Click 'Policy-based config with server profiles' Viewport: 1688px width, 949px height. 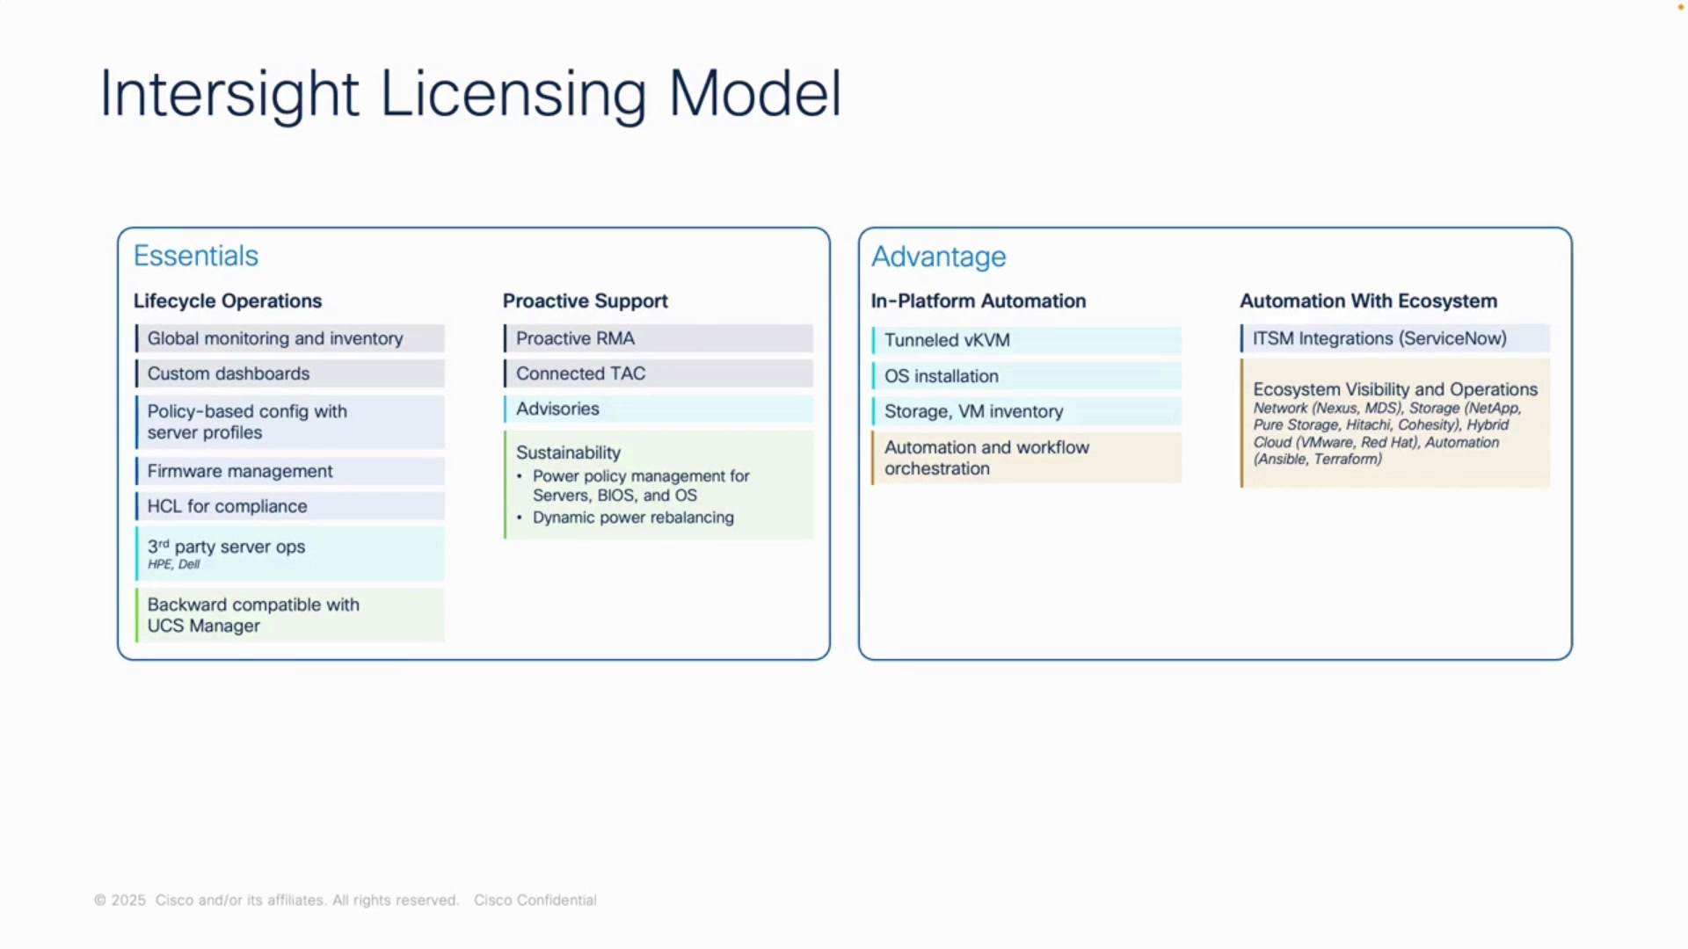click(290, 422)
